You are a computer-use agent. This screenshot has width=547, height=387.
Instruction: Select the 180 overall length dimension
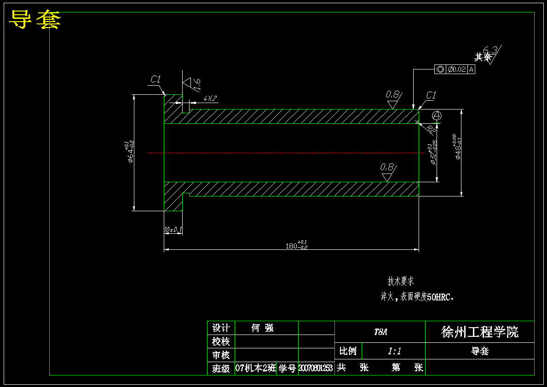(x=297, y=245)
